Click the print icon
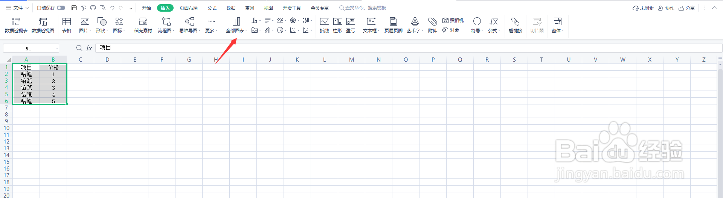This screenshot has width=723, height=198. pyautogui.click(x=93, y=8)
